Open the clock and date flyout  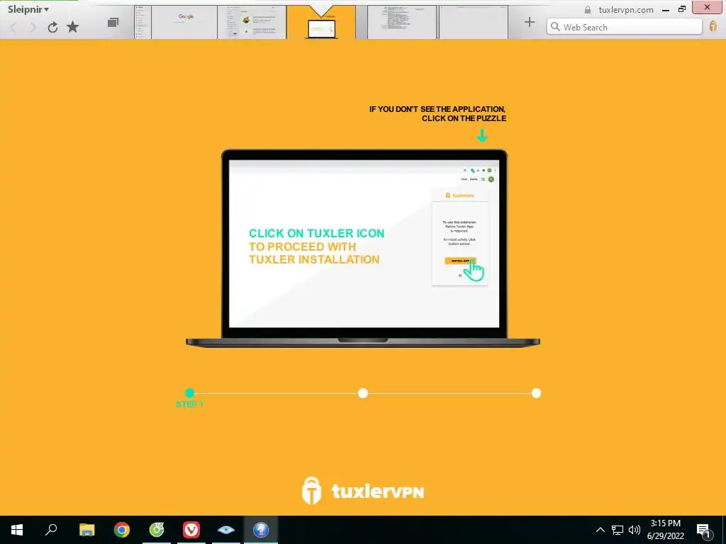tap(665, 530)
